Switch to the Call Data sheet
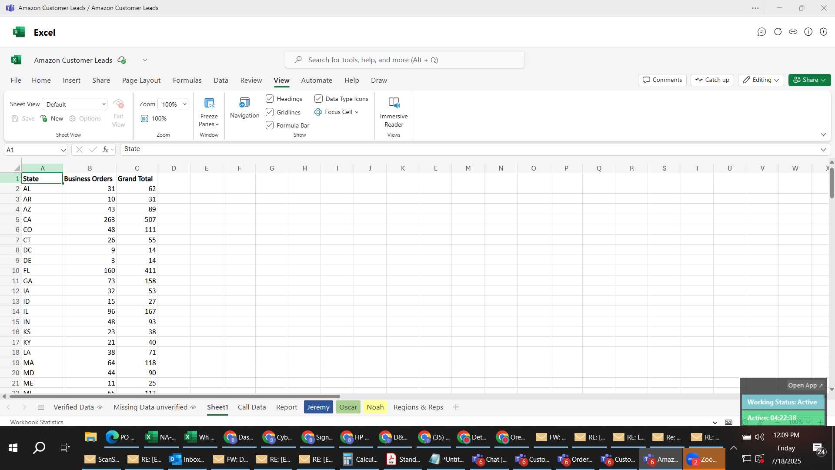Screen dimensions: 835x470 (252, 407)
